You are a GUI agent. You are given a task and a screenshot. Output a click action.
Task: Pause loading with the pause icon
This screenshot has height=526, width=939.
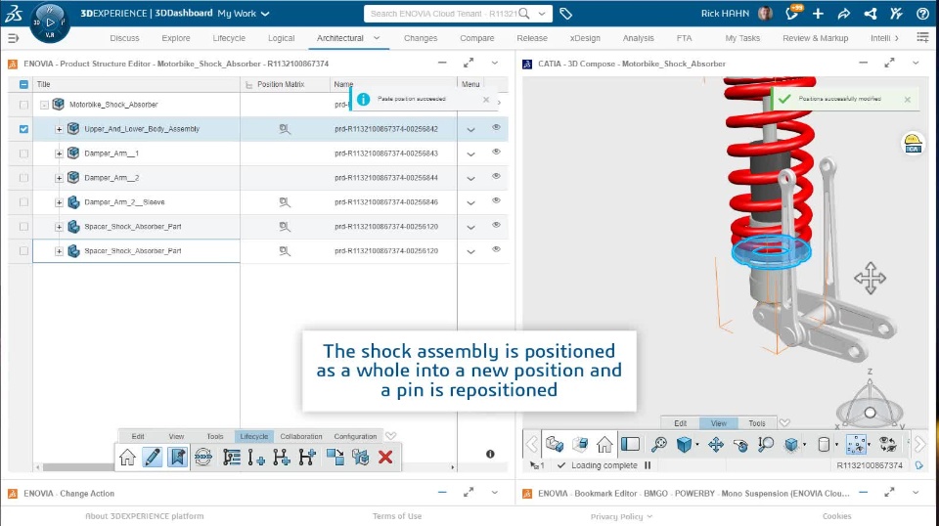[648, 465]
